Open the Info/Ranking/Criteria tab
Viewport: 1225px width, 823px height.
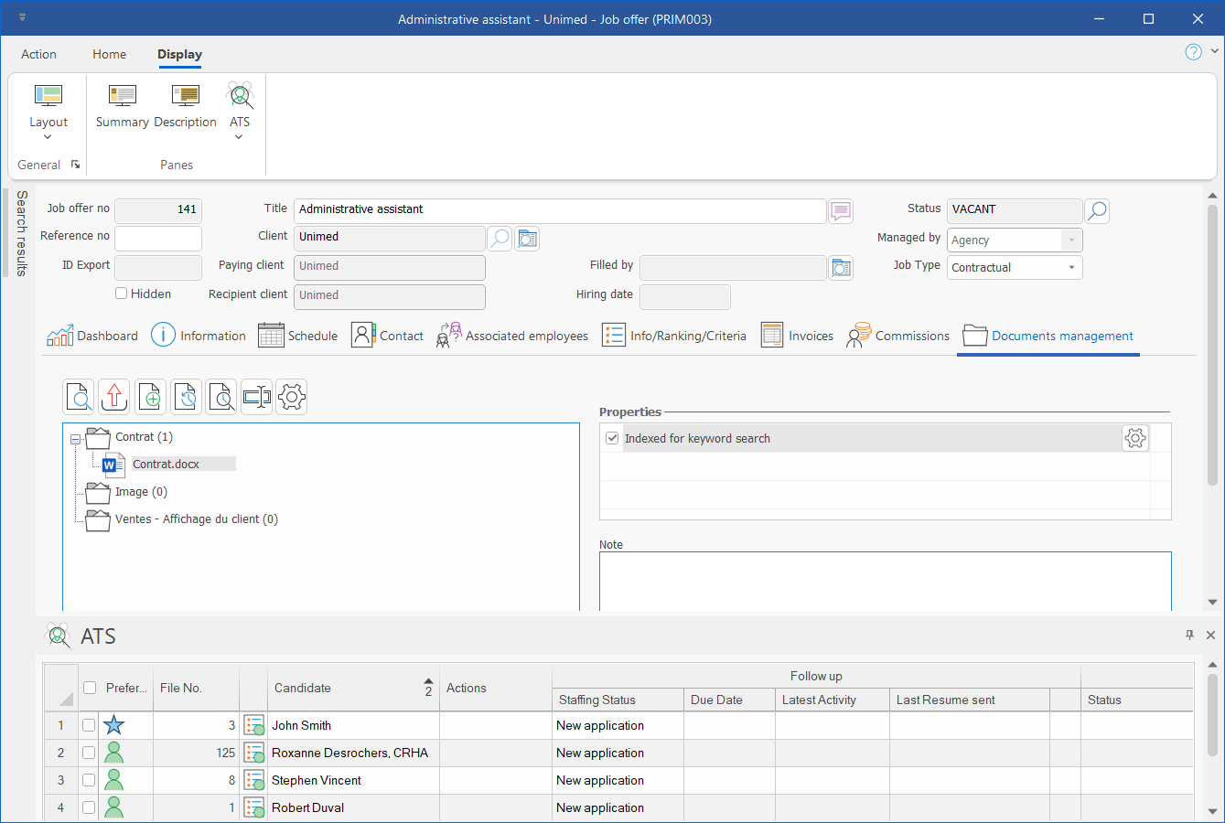pos(674,336)
